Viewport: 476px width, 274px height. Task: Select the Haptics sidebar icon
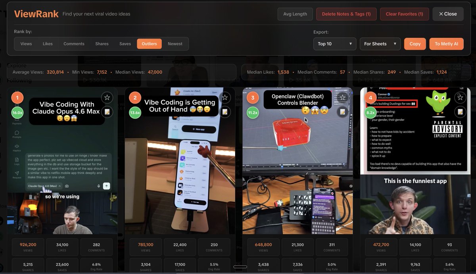tap(16, 147)
